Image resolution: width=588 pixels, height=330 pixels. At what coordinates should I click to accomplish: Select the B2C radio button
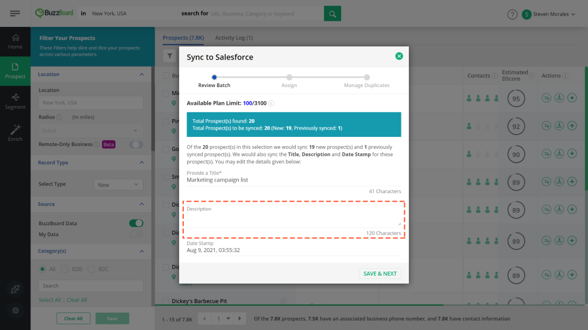(x=91, y=269)
